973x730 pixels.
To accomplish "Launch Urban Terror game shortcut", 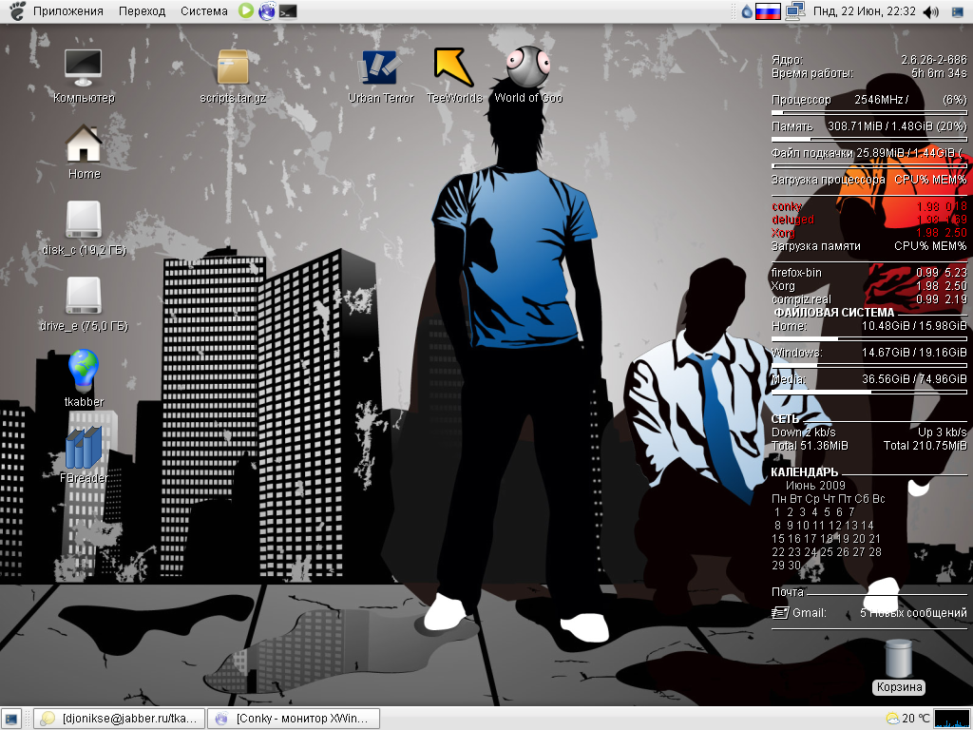I will click(380, 67).
